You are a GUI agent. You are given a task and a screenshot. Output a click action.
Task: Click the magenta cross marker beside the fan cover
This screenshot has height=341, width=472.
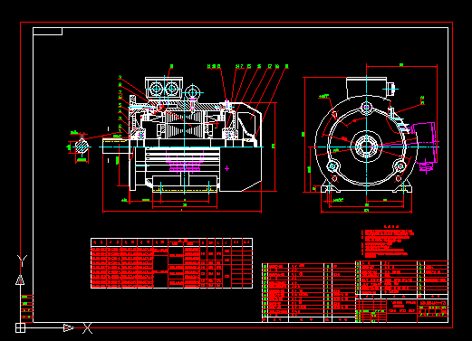point(226,168)
